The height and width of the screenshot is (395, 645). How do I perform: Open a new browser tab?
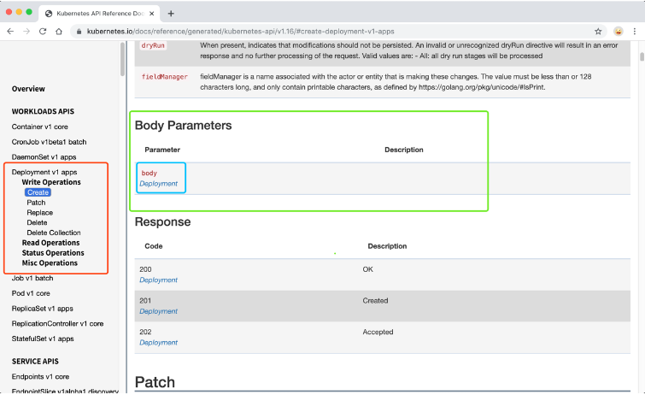click(171, 14)
